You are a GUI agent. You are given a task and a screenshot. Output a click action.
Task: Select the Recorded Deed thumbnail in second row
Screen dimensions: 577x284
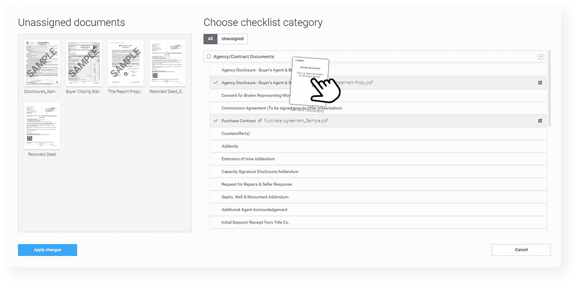pos(42,126)
